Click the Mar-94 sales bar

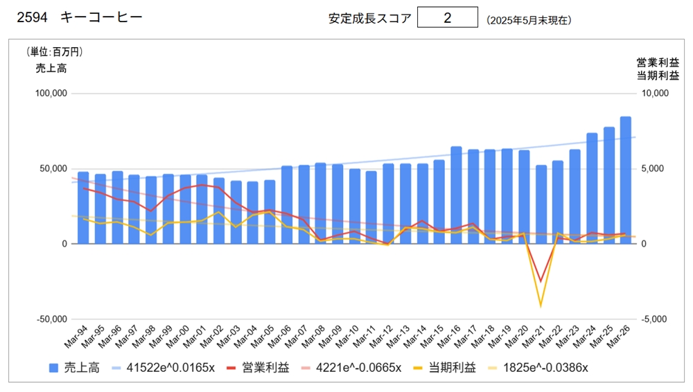[83, 208]
